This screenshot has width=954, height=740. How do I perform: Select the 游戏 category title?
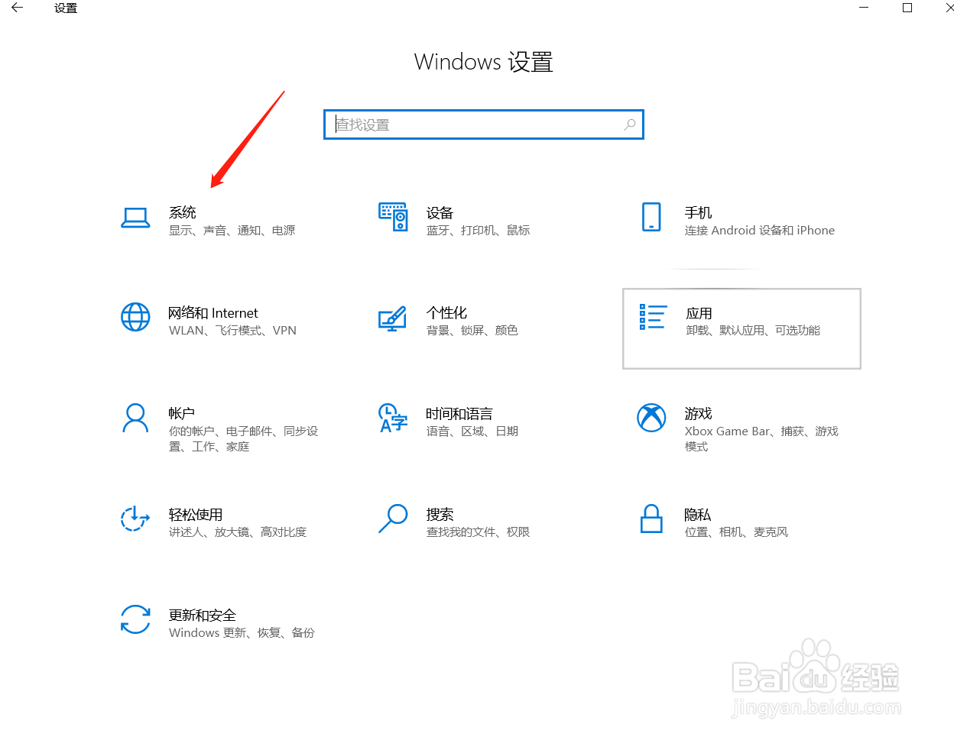pos(698,413)
